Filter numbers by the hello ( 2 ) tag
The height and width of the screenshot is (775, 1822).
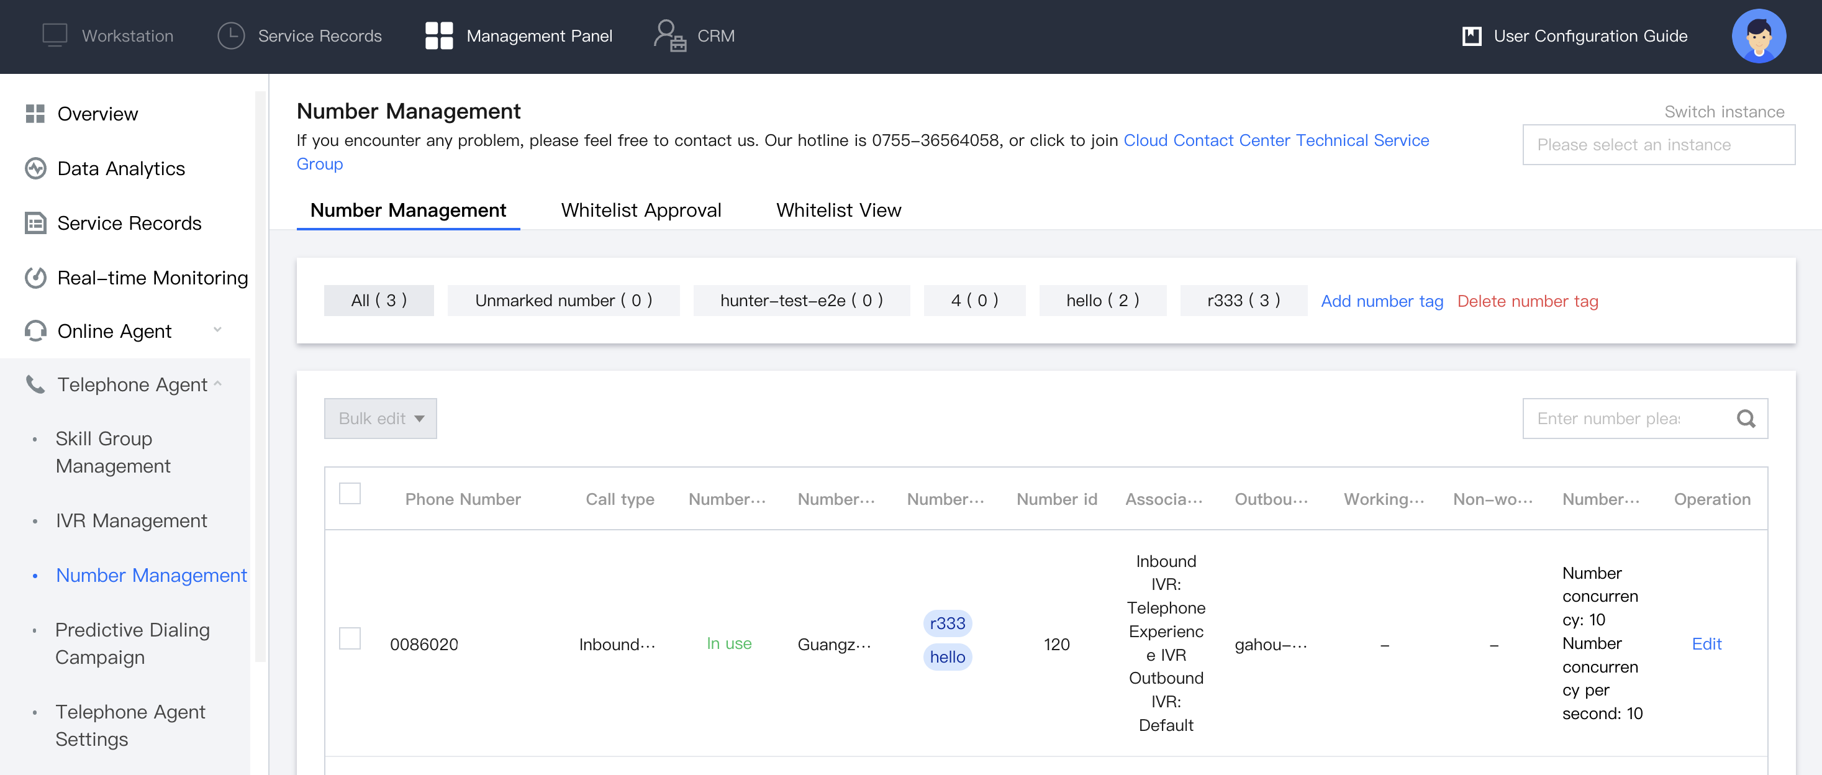[1102, 301]
